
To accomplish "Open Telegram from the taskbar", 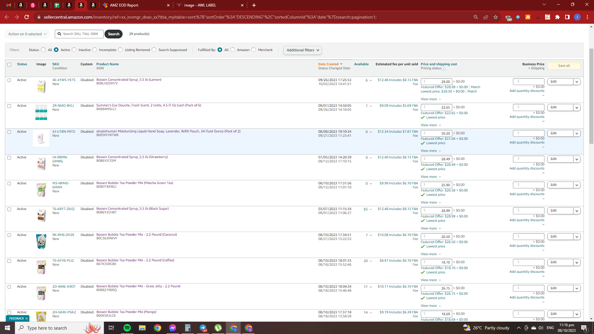I will (x=203, y=328).
